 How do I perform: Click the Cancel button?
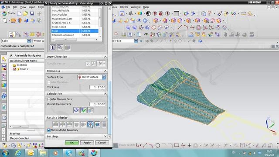[102, 143]
